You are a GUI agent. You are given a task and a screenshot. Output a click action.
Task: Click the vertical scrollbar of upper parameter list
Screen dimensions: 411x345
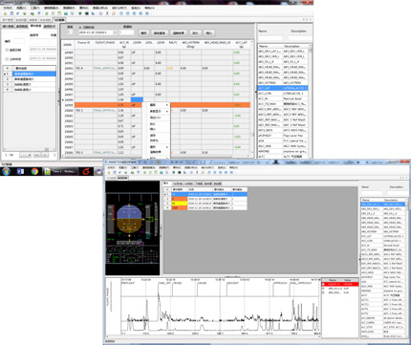(310, 102)
